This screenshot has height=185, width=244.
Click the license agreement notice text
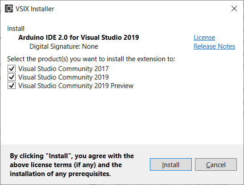[72, 165]
